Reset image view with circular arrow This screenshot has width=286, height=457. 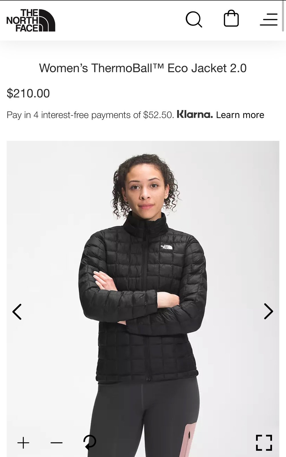click(90, 442)
